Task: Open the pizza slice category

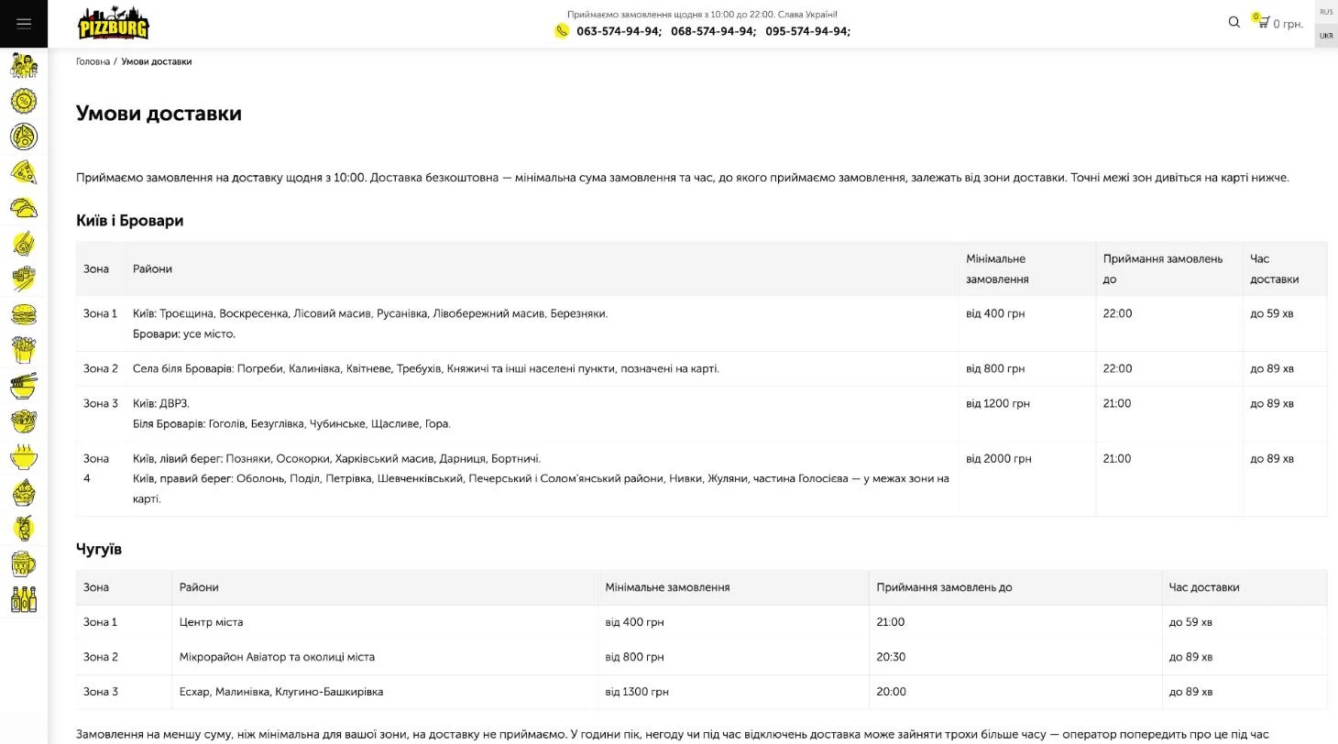Action: coord(24,171)
